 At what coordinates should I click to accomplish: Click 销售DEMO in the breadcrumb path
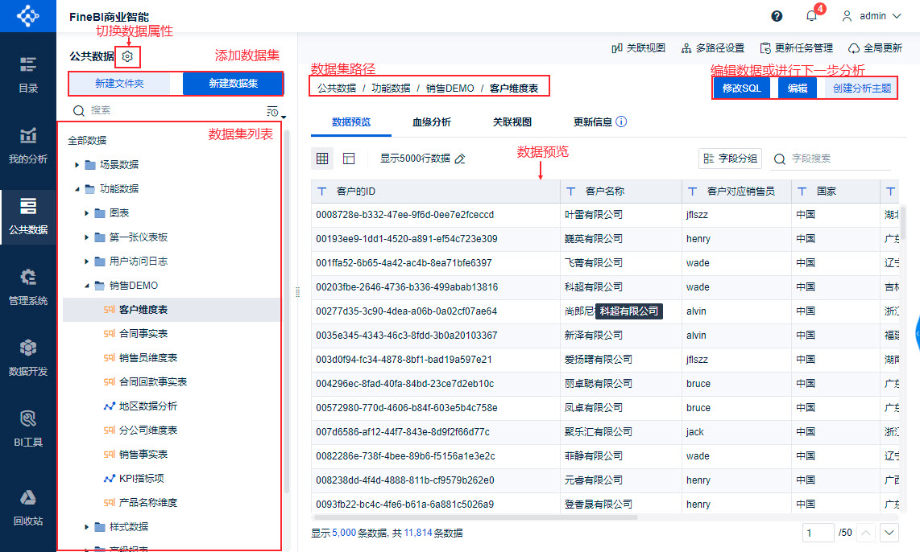(x=450, y=88)
